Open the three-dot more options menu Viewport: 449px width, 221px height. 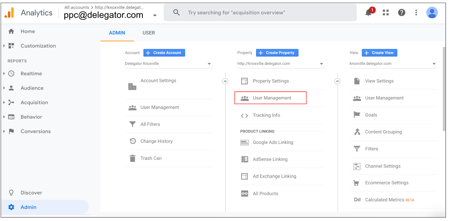click(x=416, y=12)
